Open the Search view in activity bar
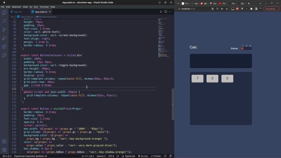 [x=4, y=21]
